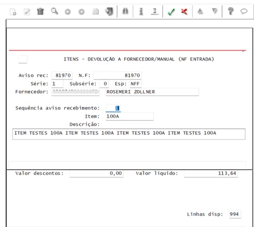Viewport: 254px width, 227px height.
Task: Click the printer toolbar icon
Action: [96, 12]
